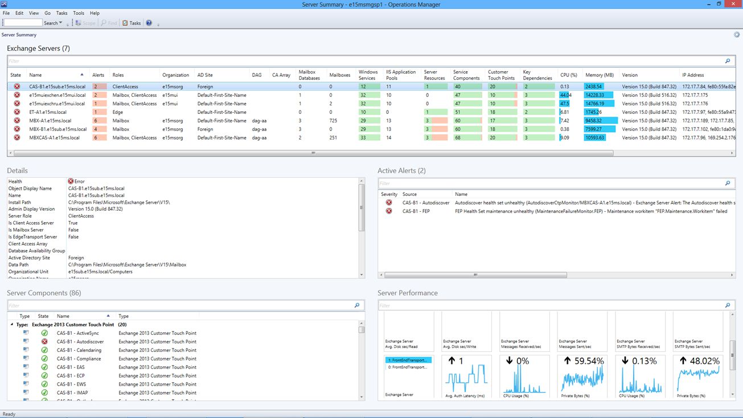This screenshot has height=418, width=743.
Task: Sort by the CPU (%) column header
Action: click(x=569, y=75)
